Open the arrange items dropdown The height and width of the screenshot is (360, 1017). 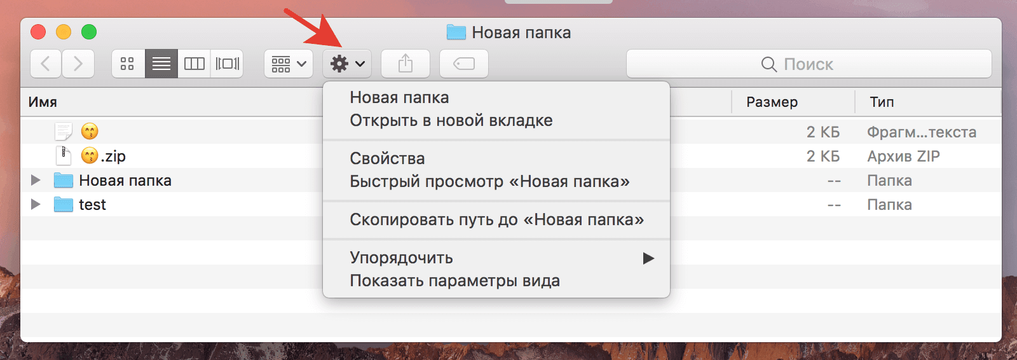289,64
